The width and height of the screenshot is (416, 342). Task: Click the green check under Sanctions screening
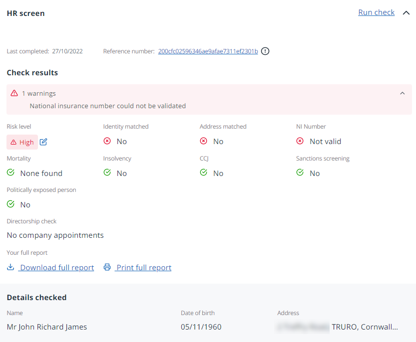coord(300,172)
